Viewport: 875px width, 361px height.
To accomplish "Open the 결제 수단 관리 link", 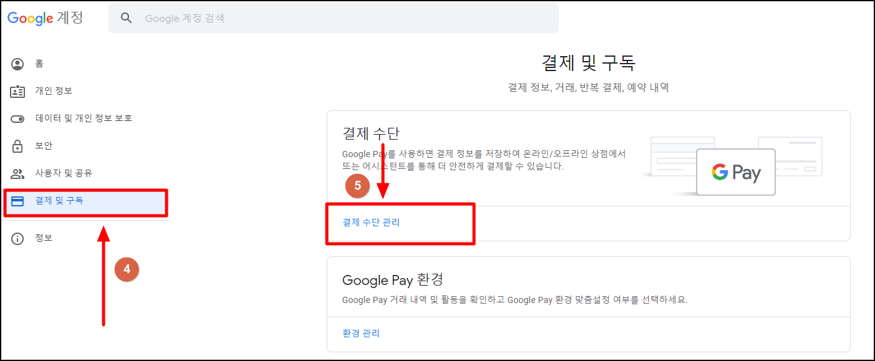I will pyautogui.click(x=371, y=222).
